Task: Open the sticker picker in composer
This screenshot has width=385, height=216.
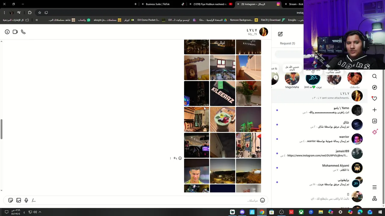Action: [11, 200]
